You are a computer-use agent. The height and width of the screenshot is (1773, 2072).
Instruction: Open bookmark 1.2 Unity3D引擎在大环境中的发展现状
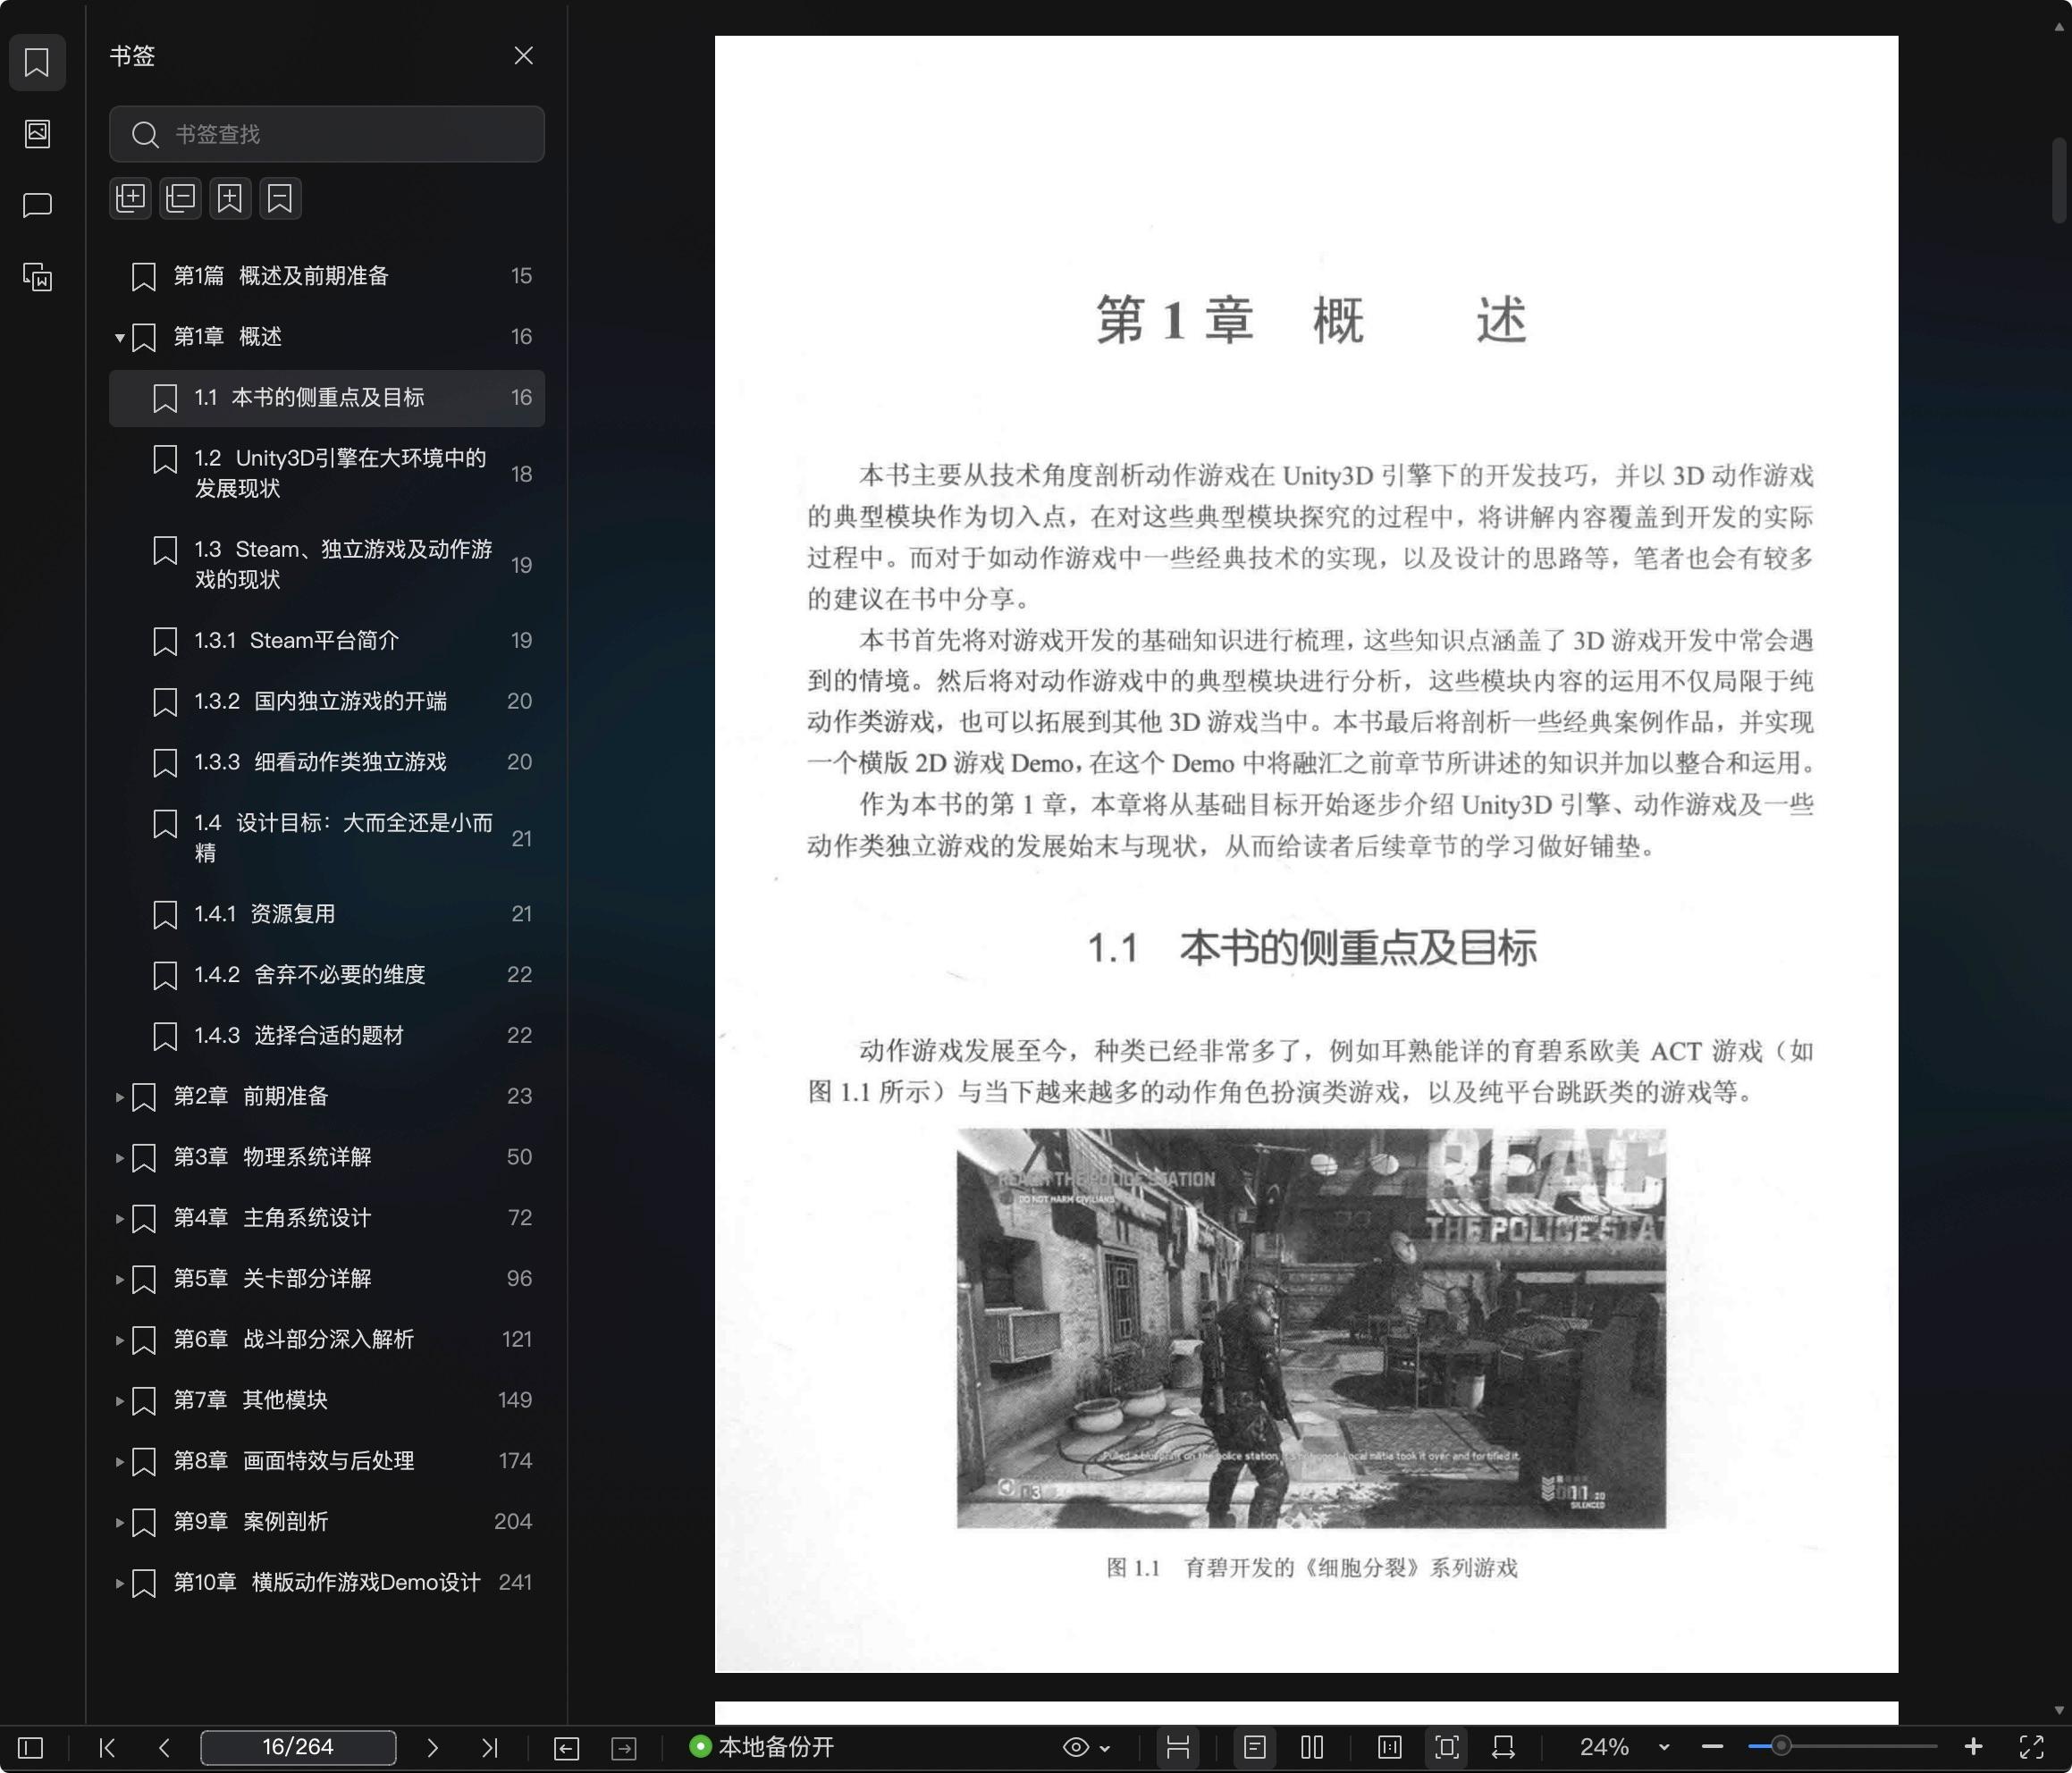327,473
